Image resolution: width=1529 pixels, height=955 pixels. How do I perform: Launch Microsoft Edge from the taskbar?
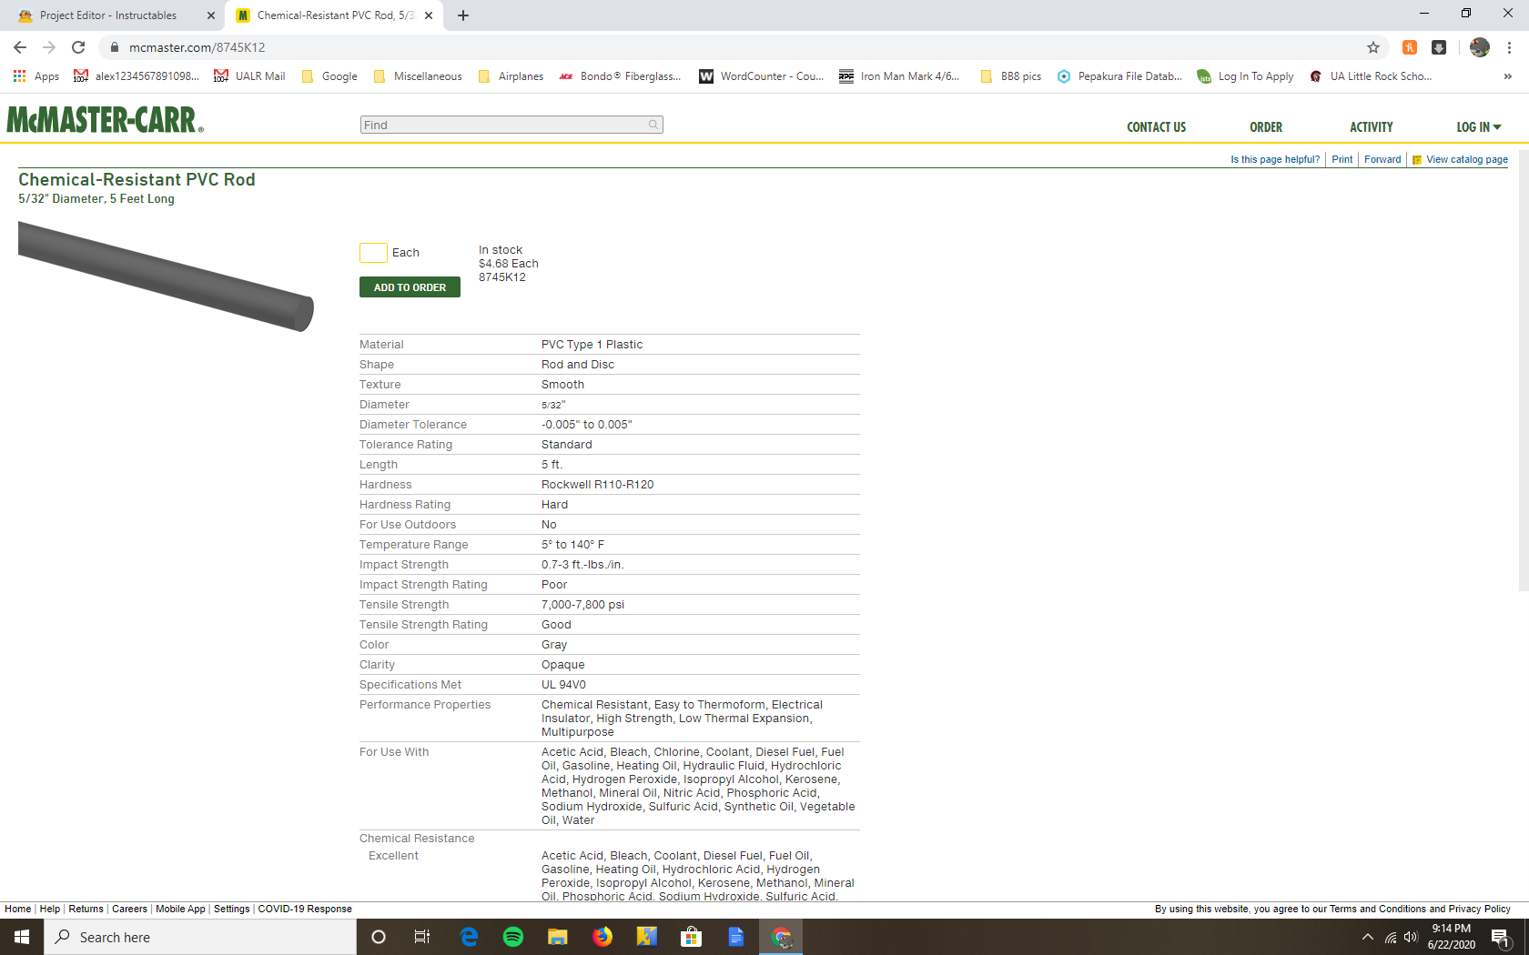(x=469, y=937)
